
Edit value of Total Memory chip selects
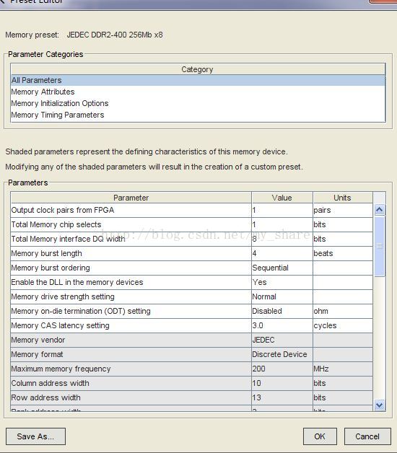(x=282, y=225)
